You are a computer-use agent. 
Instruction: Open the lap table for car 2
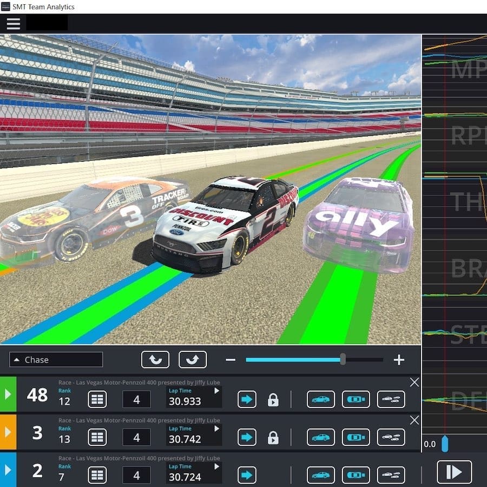point(97,475)
